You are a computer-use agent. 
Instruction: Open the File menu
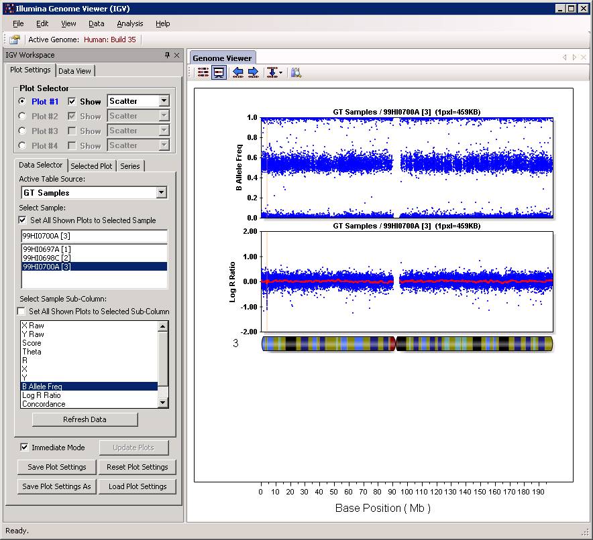[x=18, y=23]
